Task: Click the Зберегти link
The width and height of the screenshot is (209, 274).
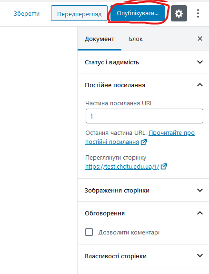Action: (27, 13)
